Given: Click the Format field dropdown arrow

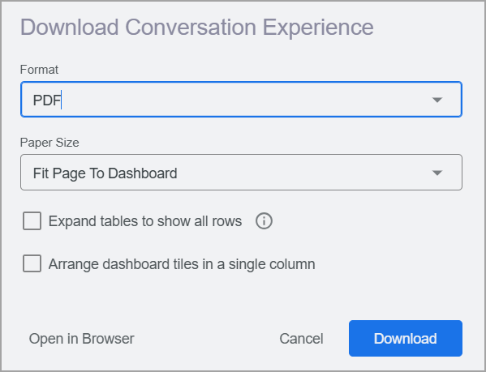Looking at the screenshot, I should (437, 100).
